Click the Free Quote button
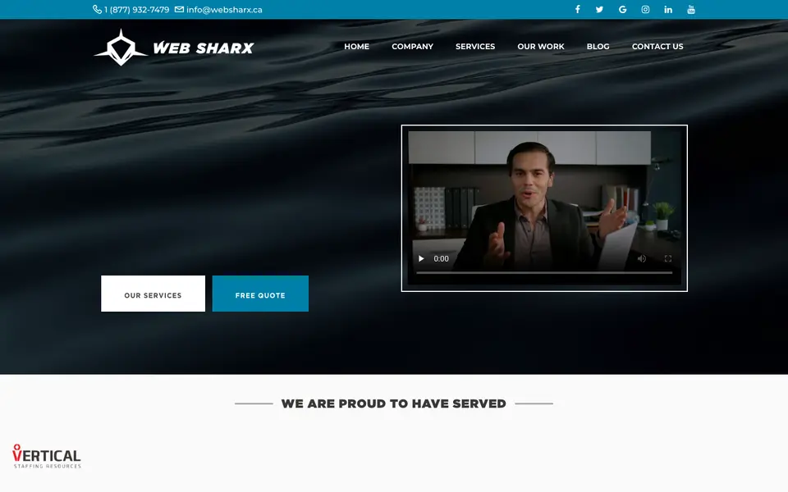This screenshot has width=788, height=492. pyautogui.click(x=260, y=294)
